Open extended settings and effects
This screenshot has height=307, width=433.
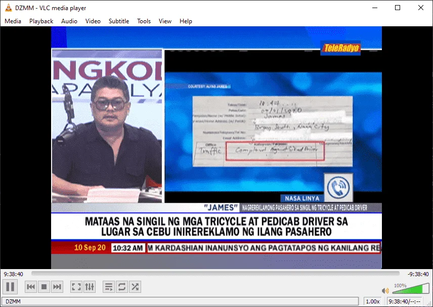[x=90, y=287]
